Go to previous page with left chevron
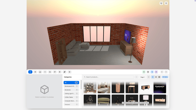The image size is (196, 110). [136, 77]
